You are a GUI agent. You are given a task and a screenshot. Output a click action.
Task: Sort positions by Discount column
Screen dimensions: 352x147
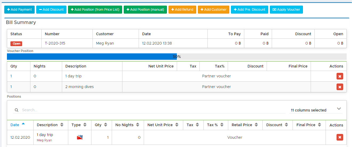click(277, 125)
